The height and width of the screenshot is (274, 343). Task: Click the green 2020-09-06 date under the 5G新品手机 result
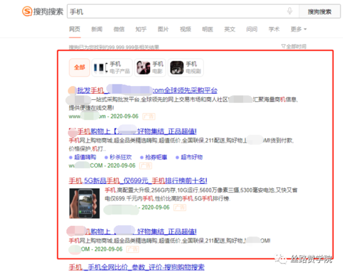[x=156, y=207]
